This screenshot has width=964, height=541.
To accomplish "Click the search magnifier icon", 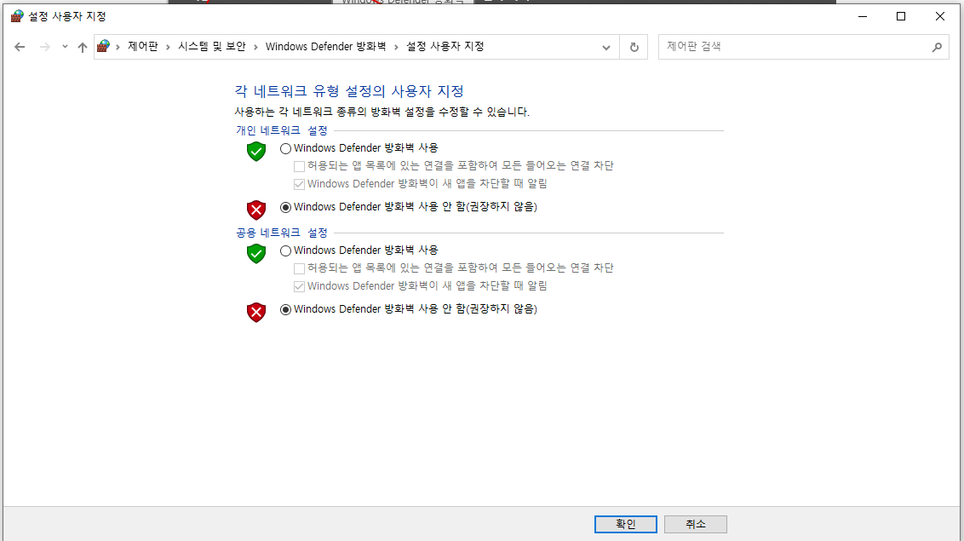I will pos(937,47).
